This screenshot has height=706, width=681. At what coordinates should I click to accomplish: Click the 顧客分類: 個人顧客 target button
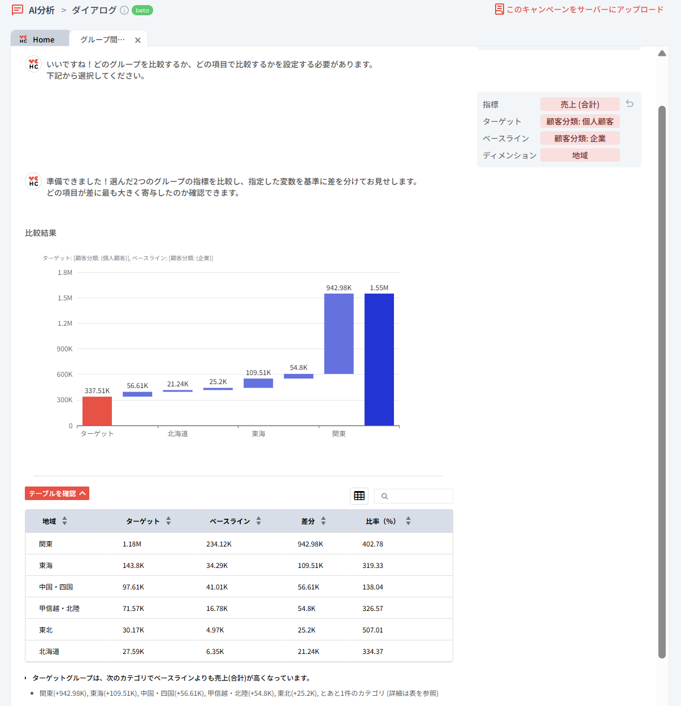[x=580, y=122]
